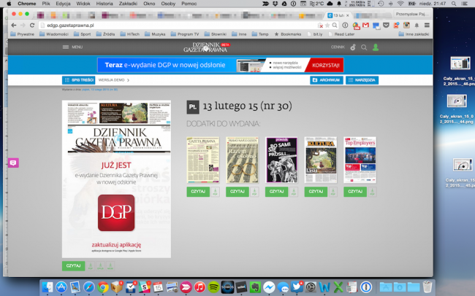Open the Zakładki menu
This screenshot has width=475, height=296.
click(x=128, y=4)
